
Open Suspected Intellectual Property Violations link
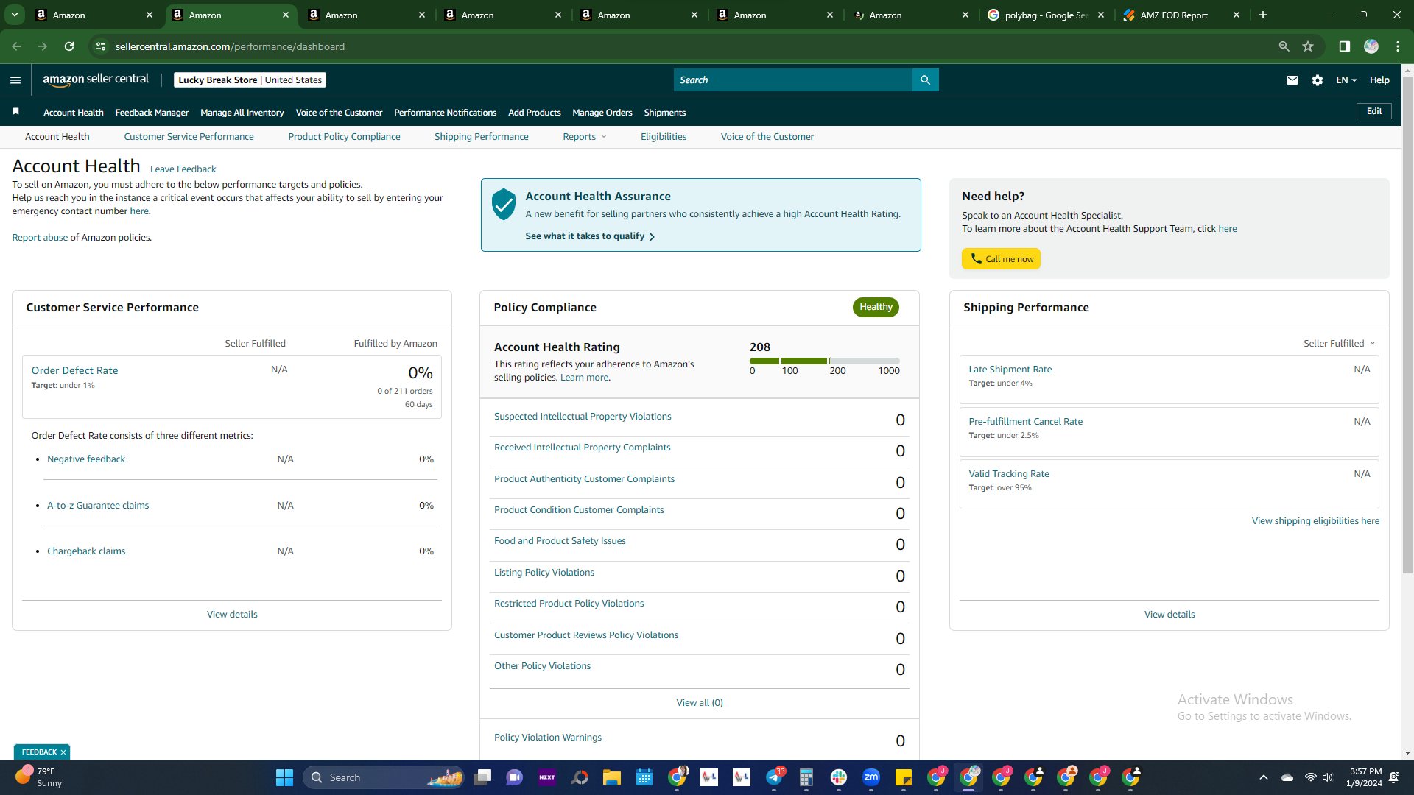(x=583, y=417)
